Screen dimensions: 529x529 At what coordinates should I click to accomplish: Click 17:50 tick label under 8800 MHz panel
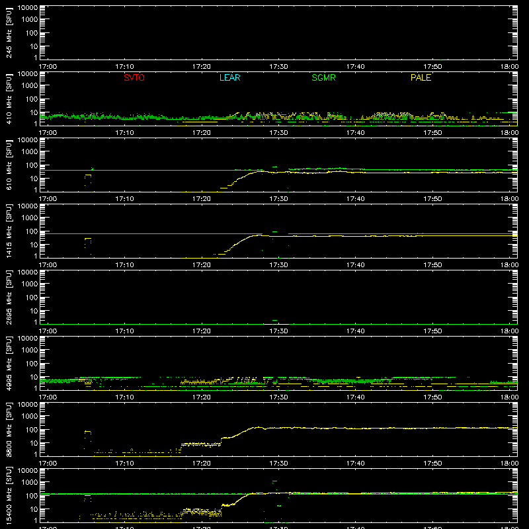click(432, 464)
